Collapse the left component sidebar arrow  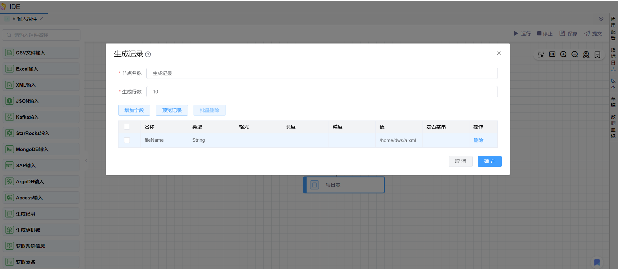tap(86, 160)
